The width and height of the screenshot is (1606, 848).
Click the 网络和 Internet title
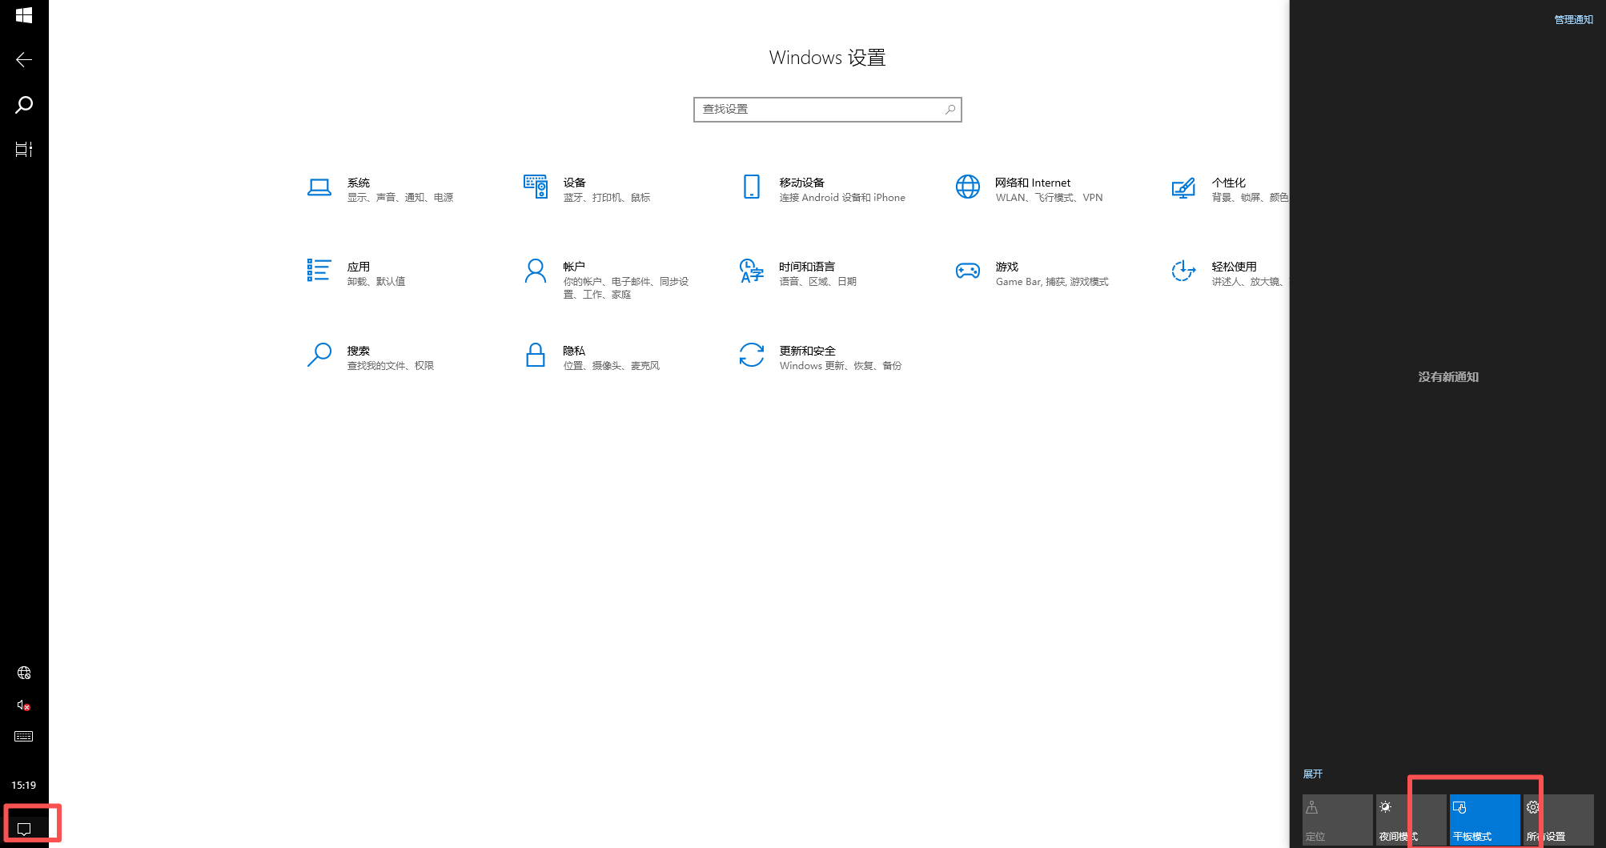tap(1033, 183)
